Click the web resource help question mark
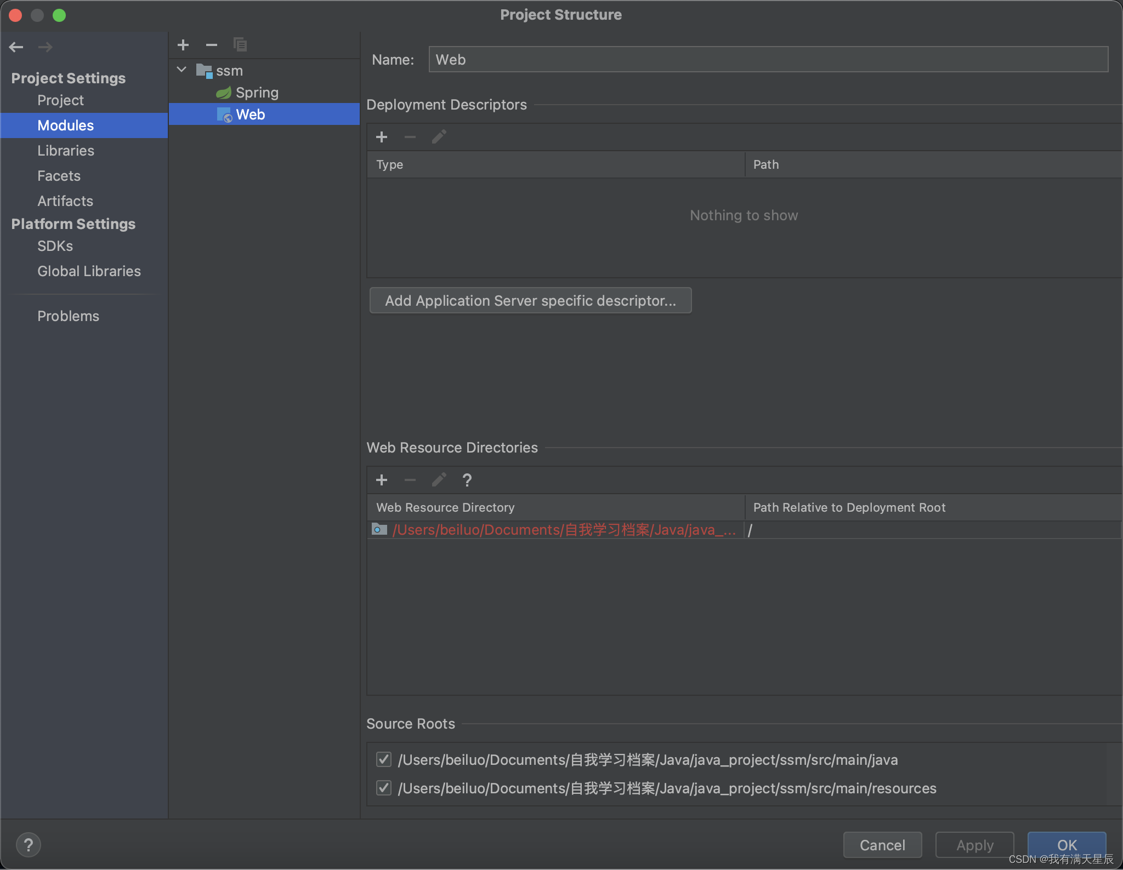 pyautogui.click(x=467, y=480)
